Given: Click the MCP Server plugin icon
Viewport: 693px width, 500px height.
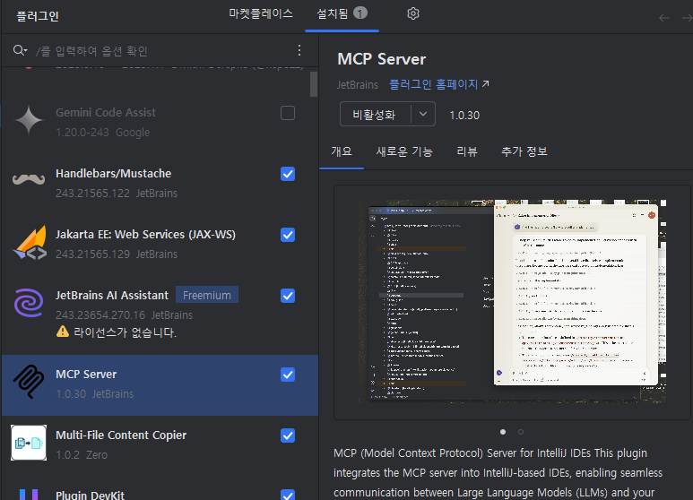Looking at the screenshot, I should (x=29, y=382).
